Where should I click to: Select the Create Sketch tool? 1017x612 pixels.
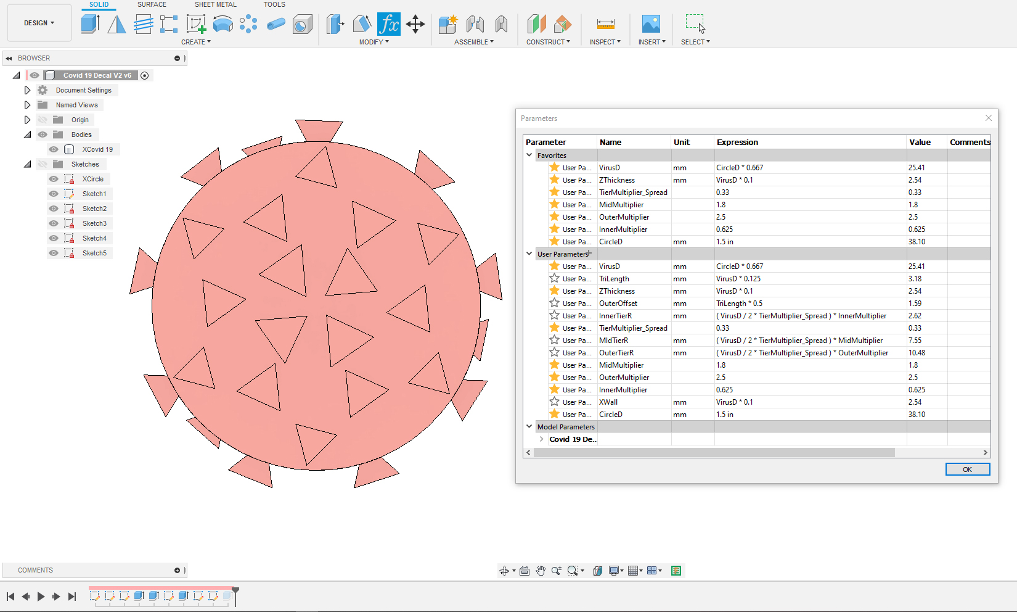coord(196,24)
